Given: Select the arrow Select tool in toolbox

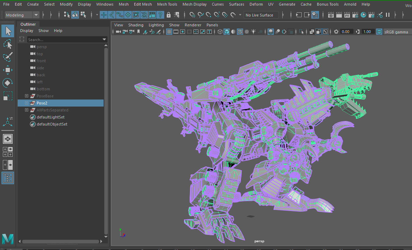Looking at the screenshot, I should click(x=8, y=31).
